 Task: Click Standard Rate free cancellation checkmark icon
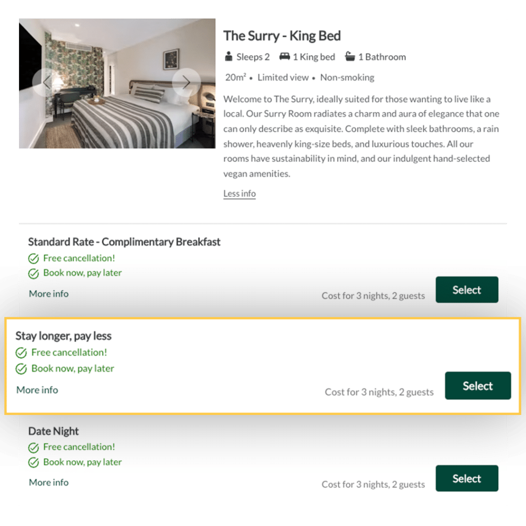point(33,258)
